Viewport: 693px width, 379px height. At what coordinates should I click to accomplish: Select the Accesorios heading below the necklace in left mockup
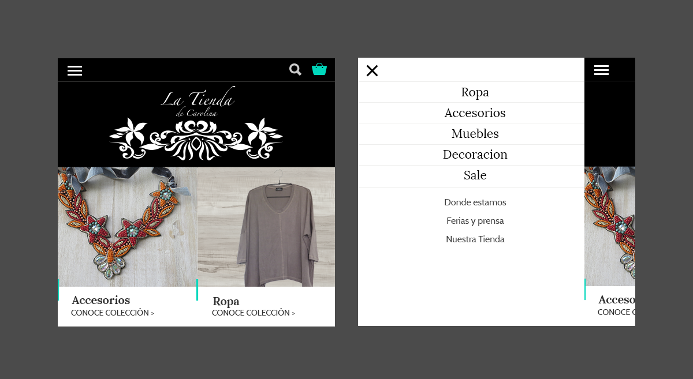tap(100, 300)
